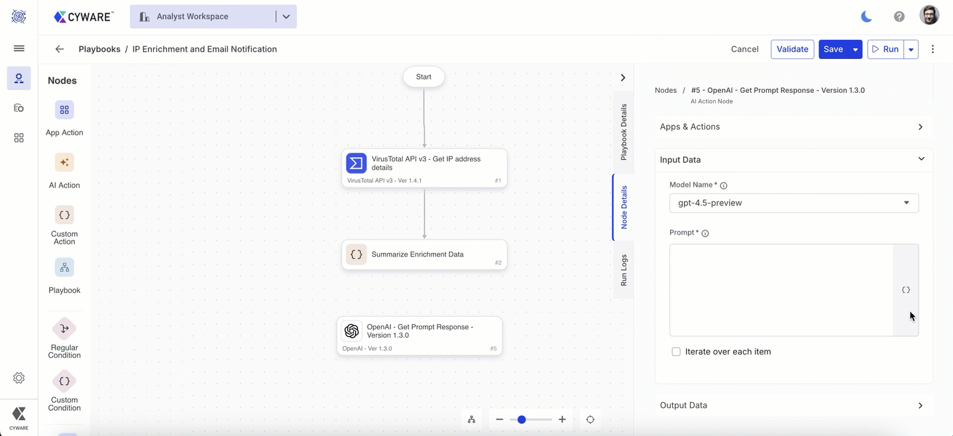Select the App Action node icon
The width and height of the screenshot is (953, 436).
[64, 110]
